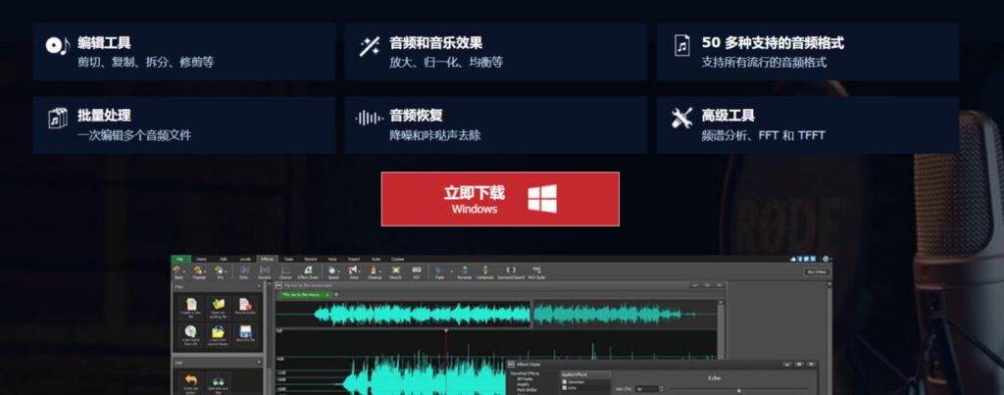The width and height of the screenshot is (1004, 395).
Task: Click the Buy Online button
Action: coord(815,272)
